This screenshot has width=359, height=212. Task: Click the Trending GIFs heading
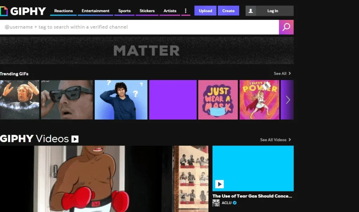coord(14,74)
